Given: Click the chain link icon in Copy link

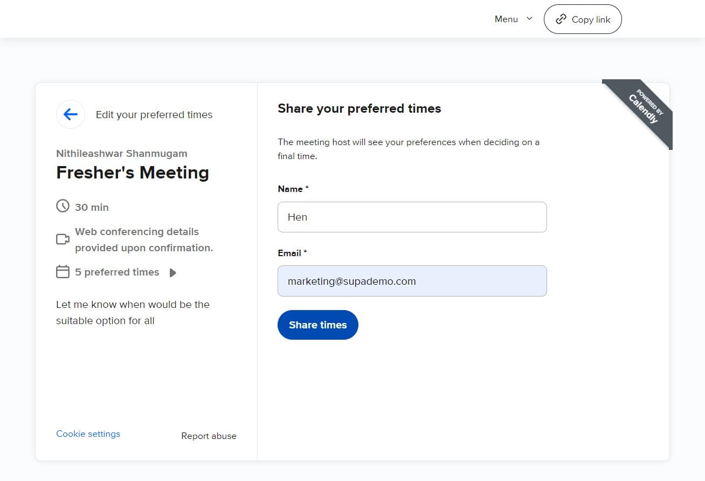Looking at the screenshot, I should (x=561, y=19).
